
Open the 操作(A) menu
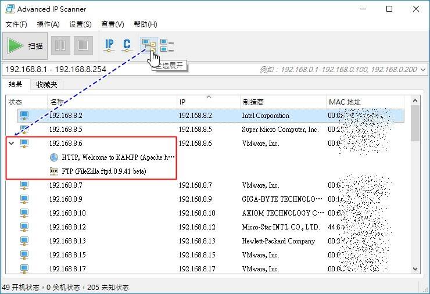point(48,24)
